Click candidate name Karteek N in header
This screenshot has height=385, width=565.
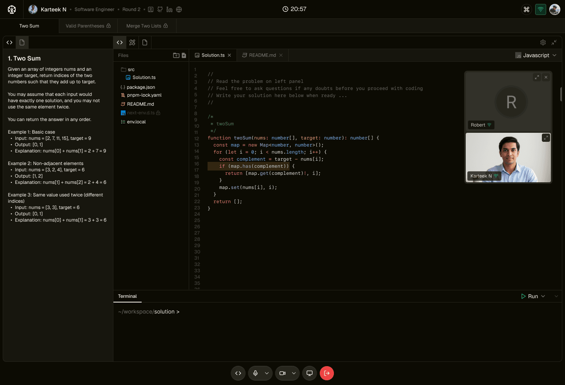coord(54,9)
